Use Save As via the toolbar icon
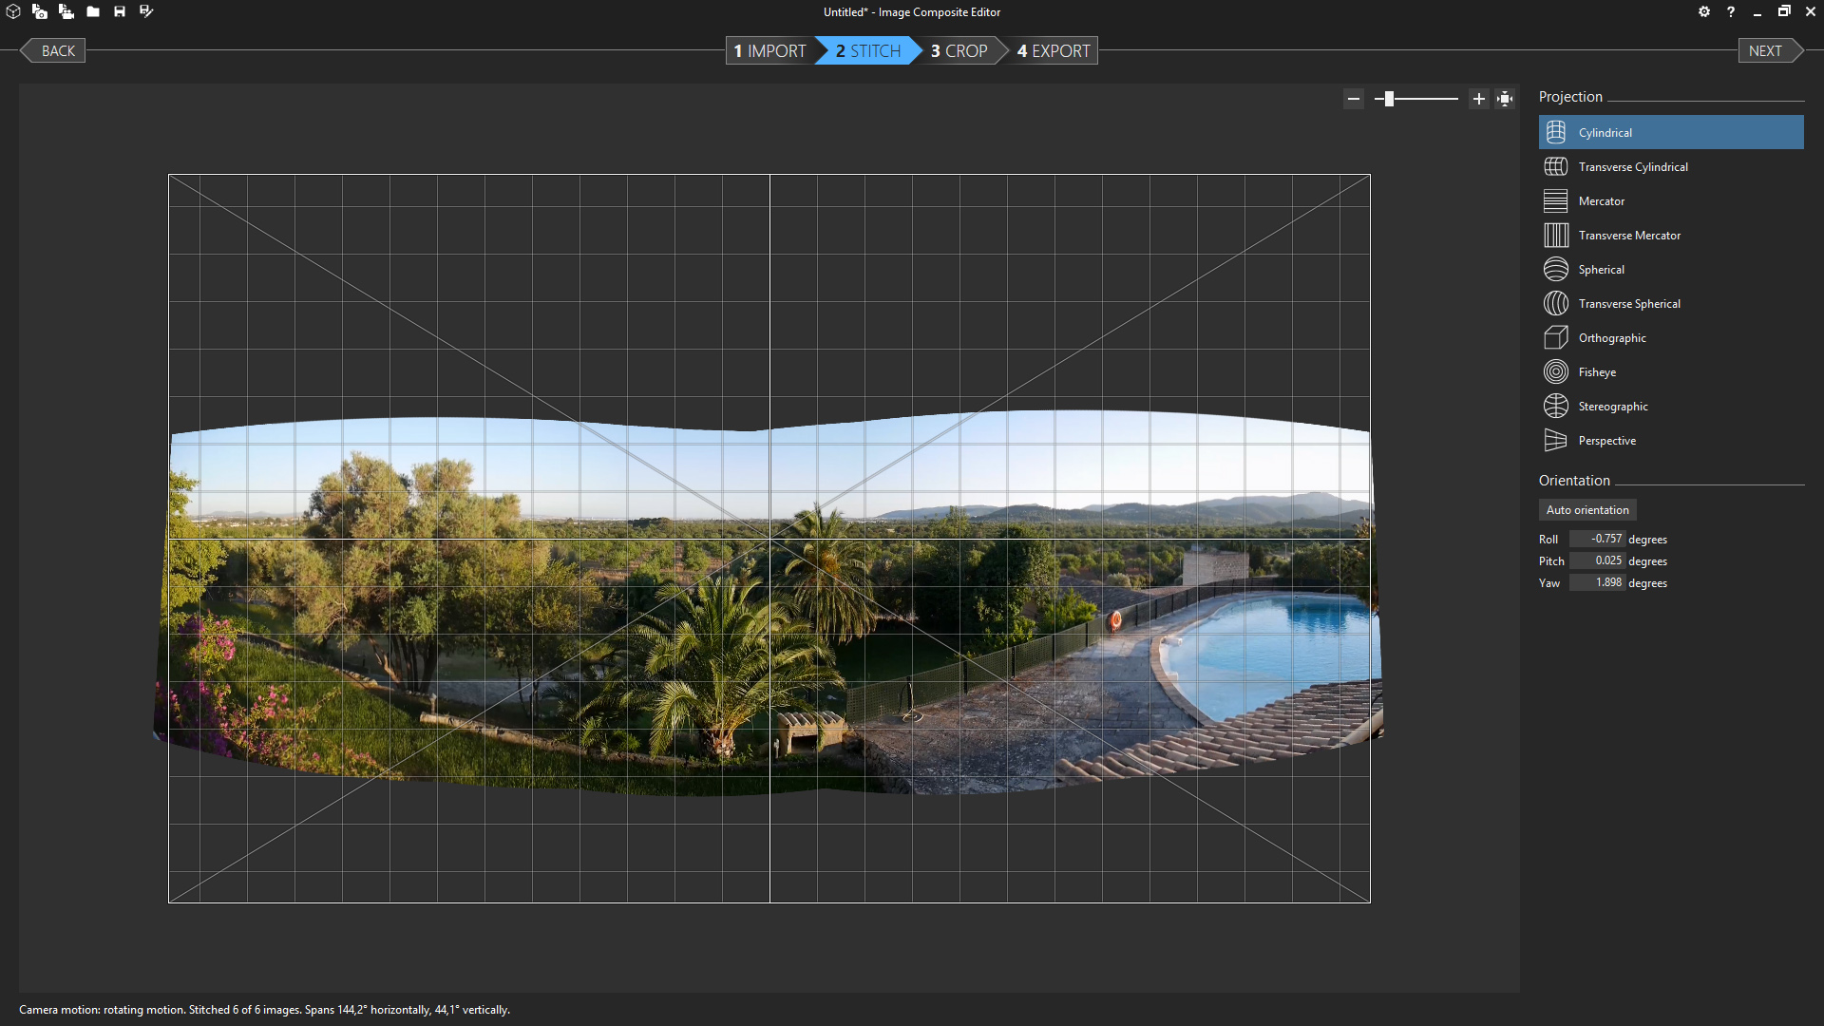This screenshot has width=1824, height=1026. pyautogui.click(x=146, y=11)
